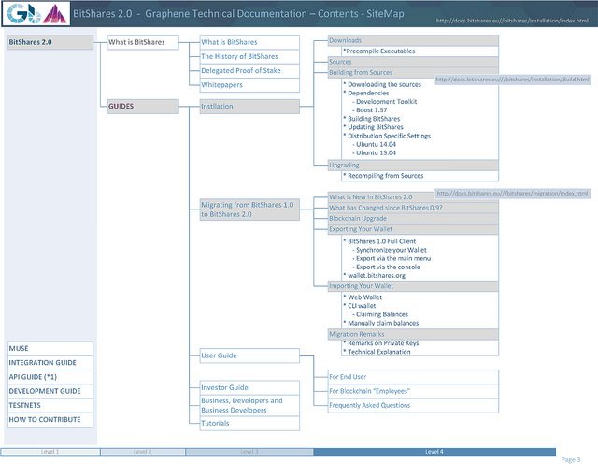Viewport: 598px width, 464px height.
Task: Click Synchronize your Wallet entry
Action: 392,250
